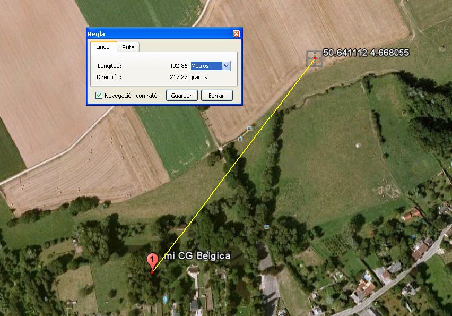Select the Línea tab
This screenshot has height=316, width=452.
tap(103, 47)
